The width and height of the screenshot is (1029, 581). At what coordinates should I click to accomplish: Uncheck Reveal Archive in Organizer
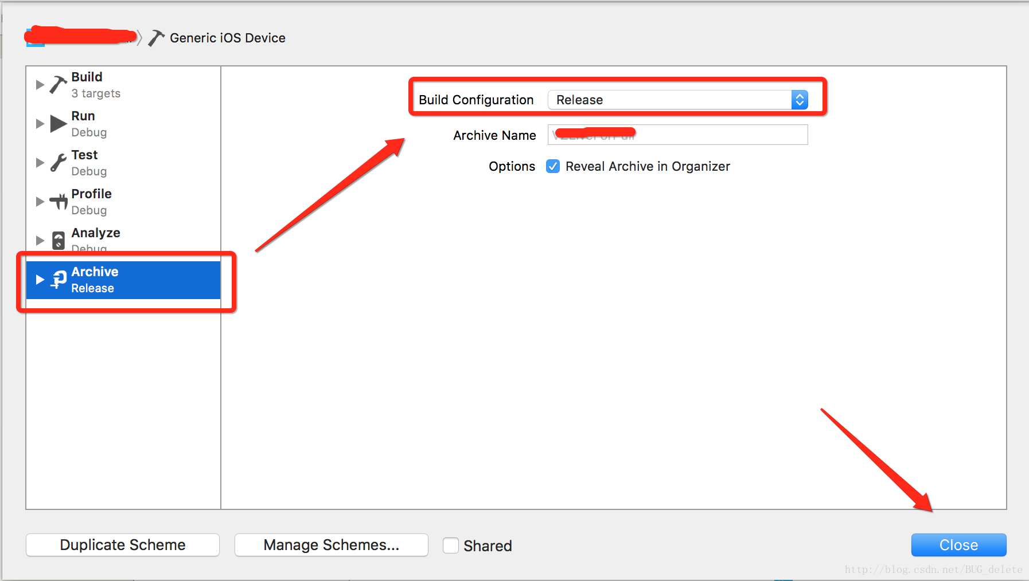(553, 166)
